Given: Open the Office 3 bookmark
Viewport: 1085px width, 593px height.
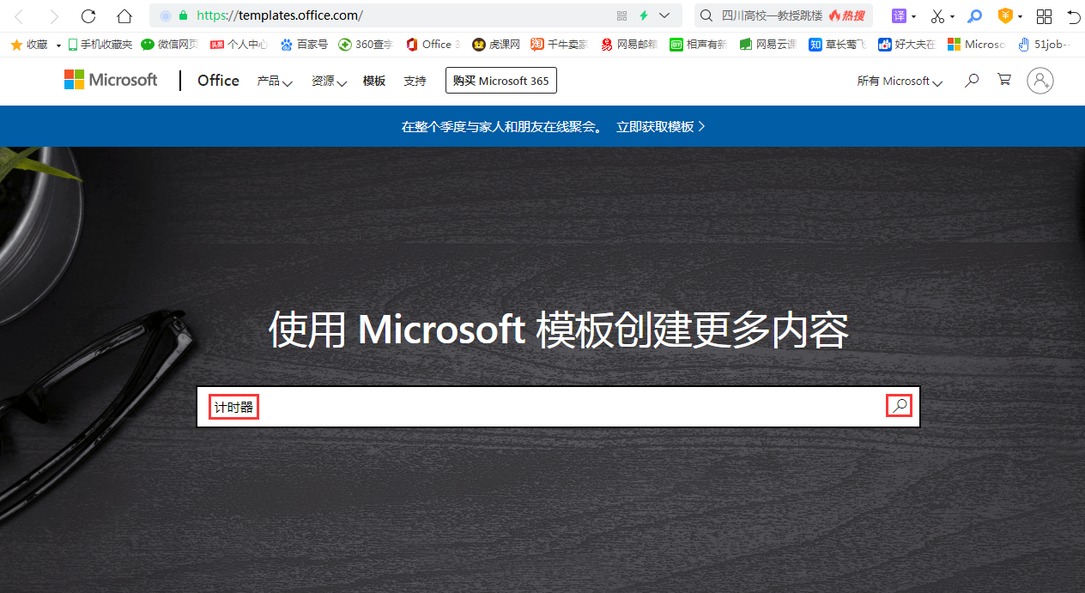Looking at the screenshot, I should 433,45.
